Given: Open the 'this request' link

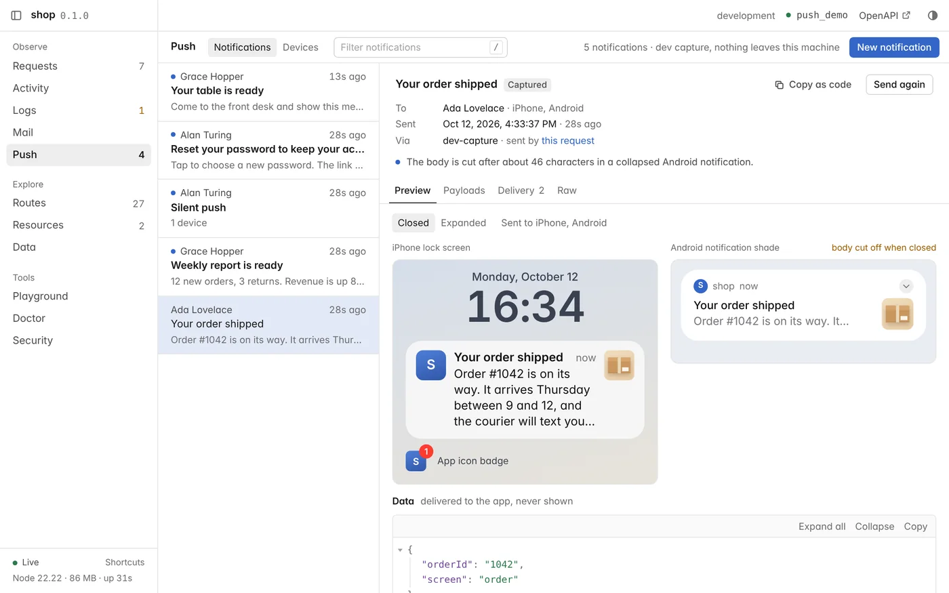Looking at the screenshot, I should (567, 141).
